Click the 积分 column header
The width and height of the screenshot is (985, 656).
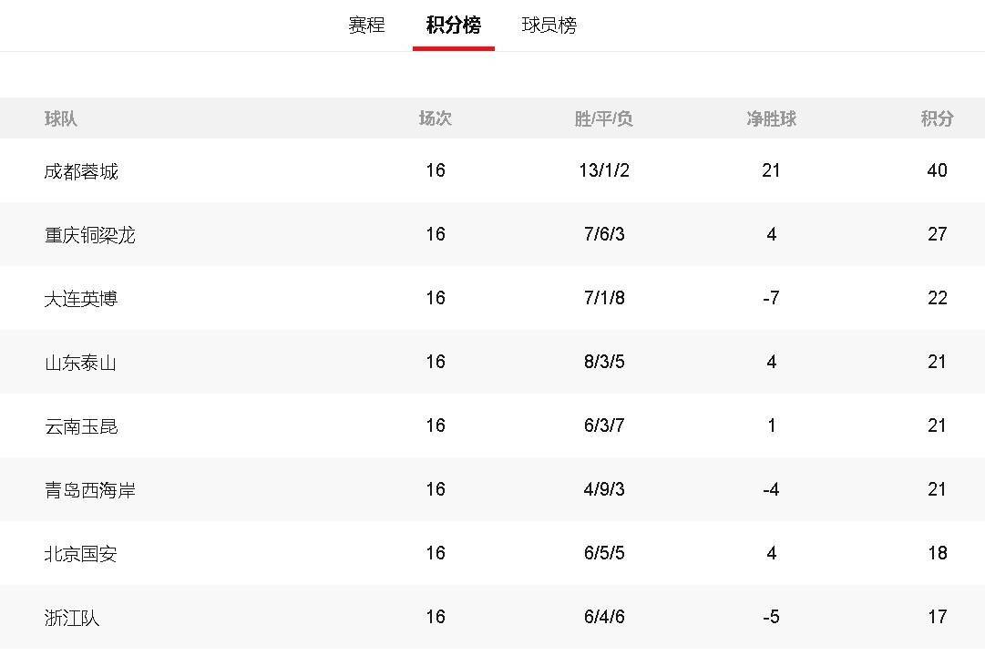coord(938,118)
